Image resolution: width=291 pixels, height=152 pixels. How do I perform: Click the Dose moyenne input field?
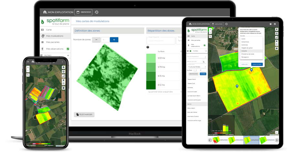coord(161,41)
